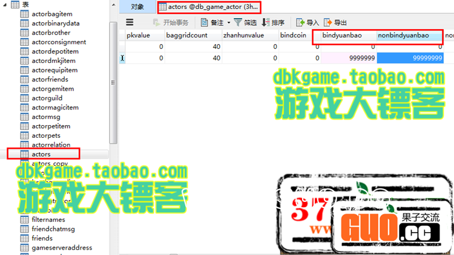The width and height of the screenshot is (454, 255).
Task: Select the actors table in tree
Action: pyautogui.click(x=41, y=154)
